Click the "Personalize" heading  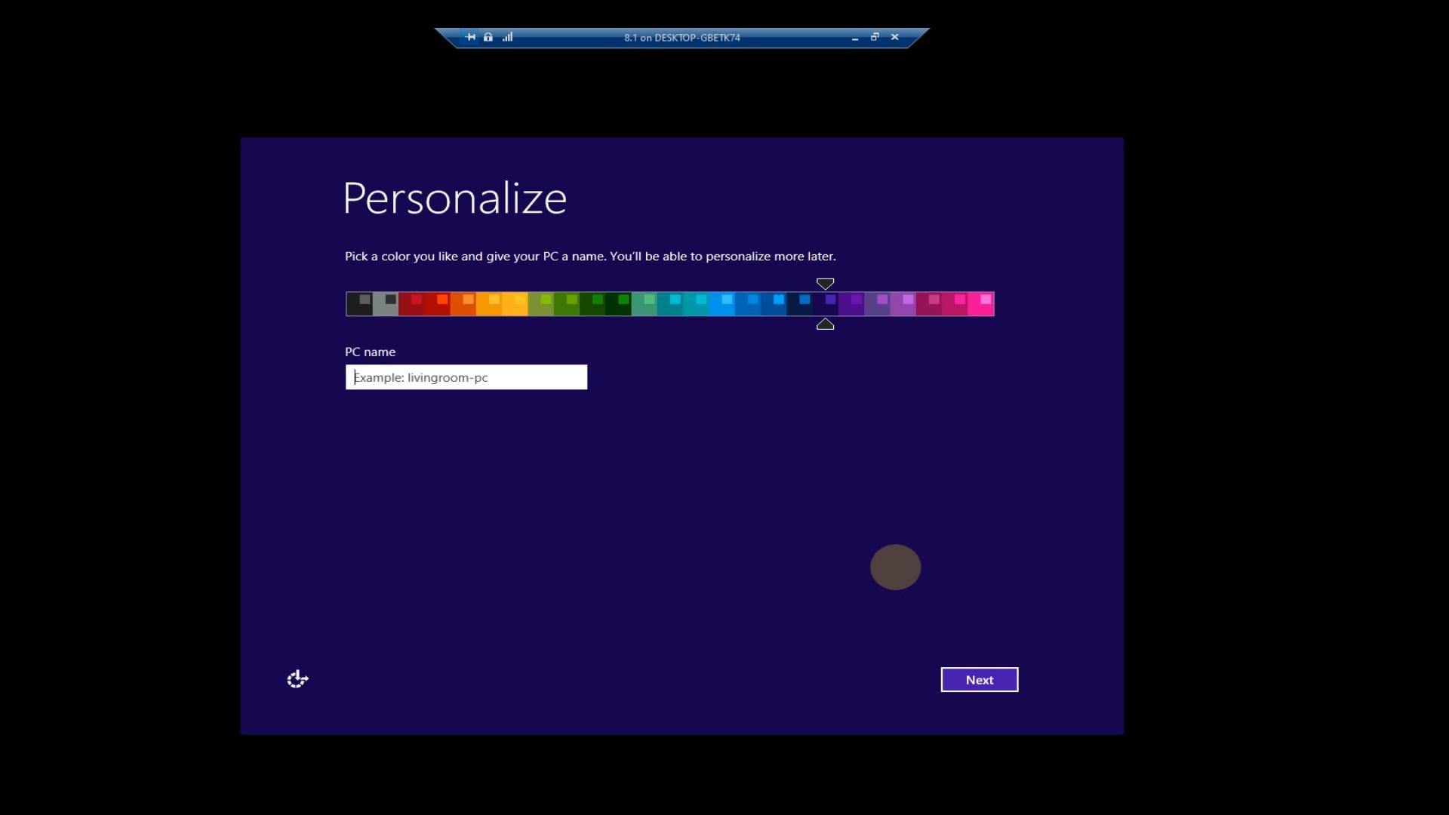[454, 198]
